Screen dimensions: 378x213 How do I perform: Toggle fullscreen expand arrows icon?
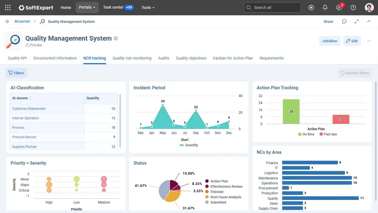click(x=357, y=21)
